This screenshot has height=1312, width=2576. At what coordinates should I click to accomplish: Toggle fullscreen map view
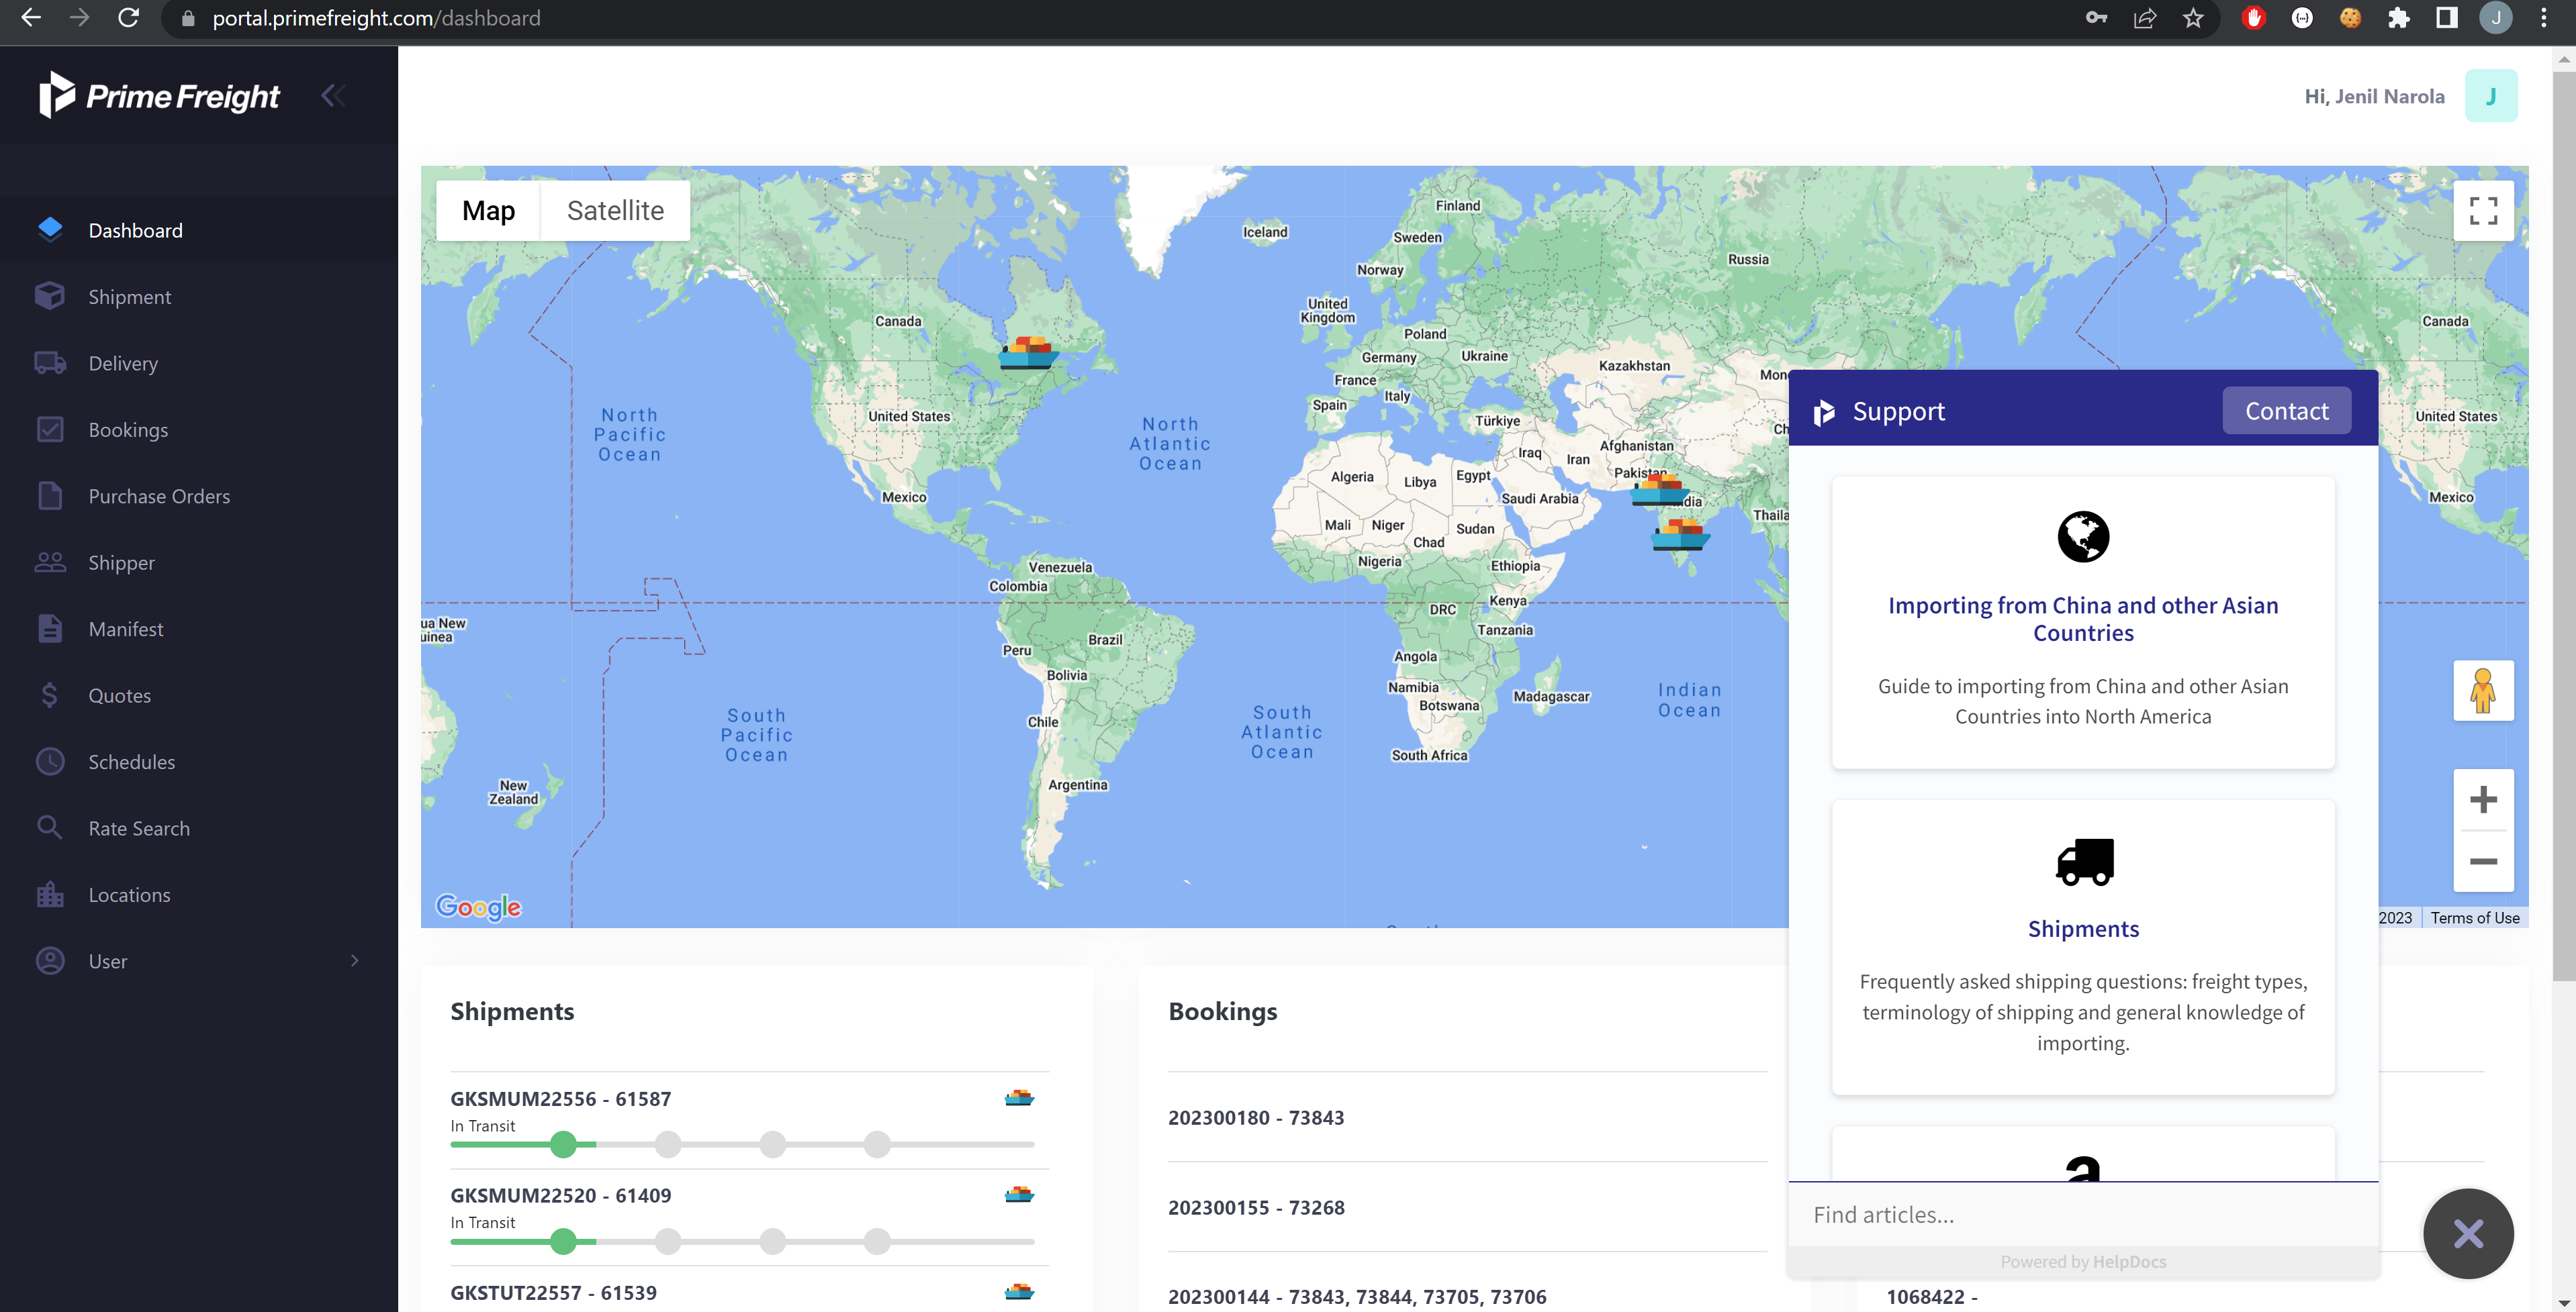(x=2483, y=210)
